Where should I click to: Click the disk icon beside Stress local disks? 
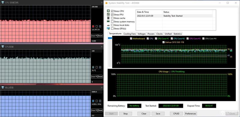coord(108,25)
